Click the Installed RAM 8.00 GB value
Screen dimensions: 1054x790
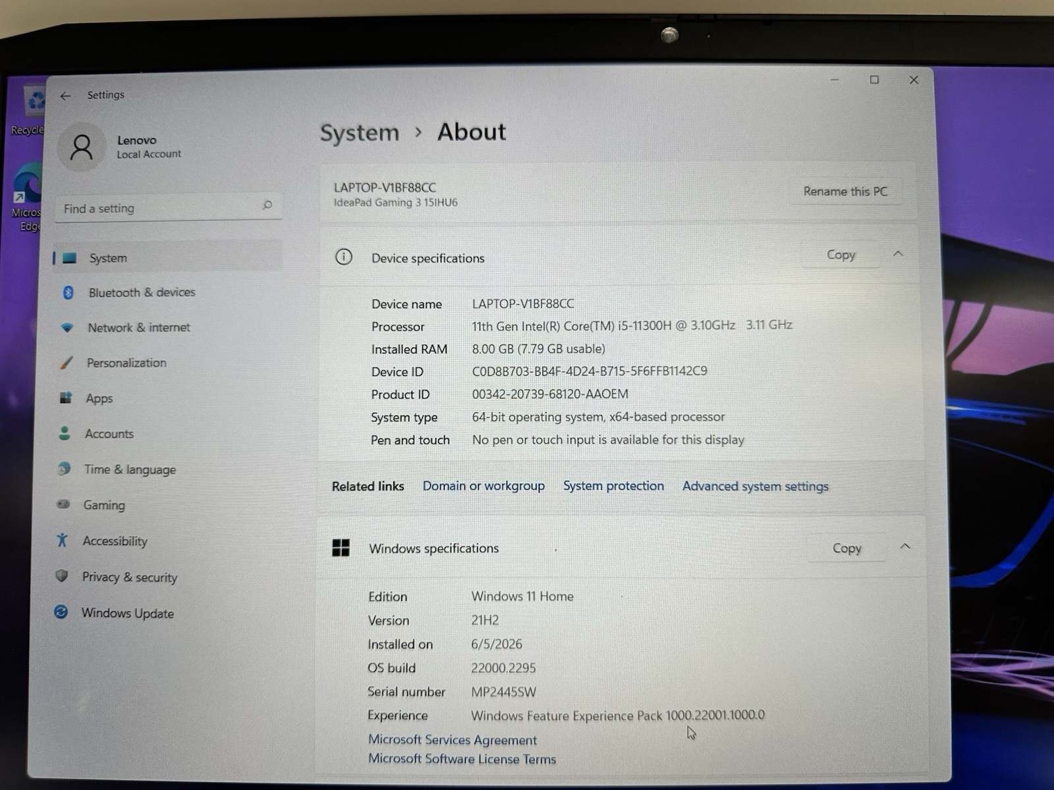(538, 349)
